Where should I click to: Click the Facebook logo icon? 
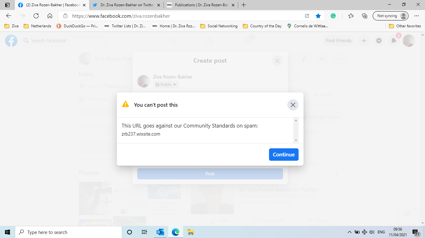[x=11, y=41]
